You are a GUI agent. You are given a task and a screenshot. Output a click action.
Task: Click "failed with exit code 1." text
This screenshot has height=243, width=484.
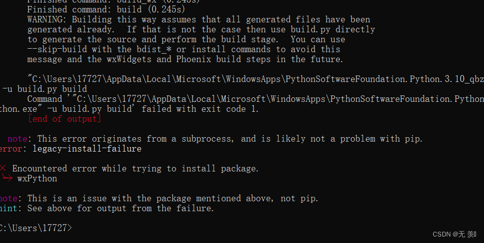point(200,109)
